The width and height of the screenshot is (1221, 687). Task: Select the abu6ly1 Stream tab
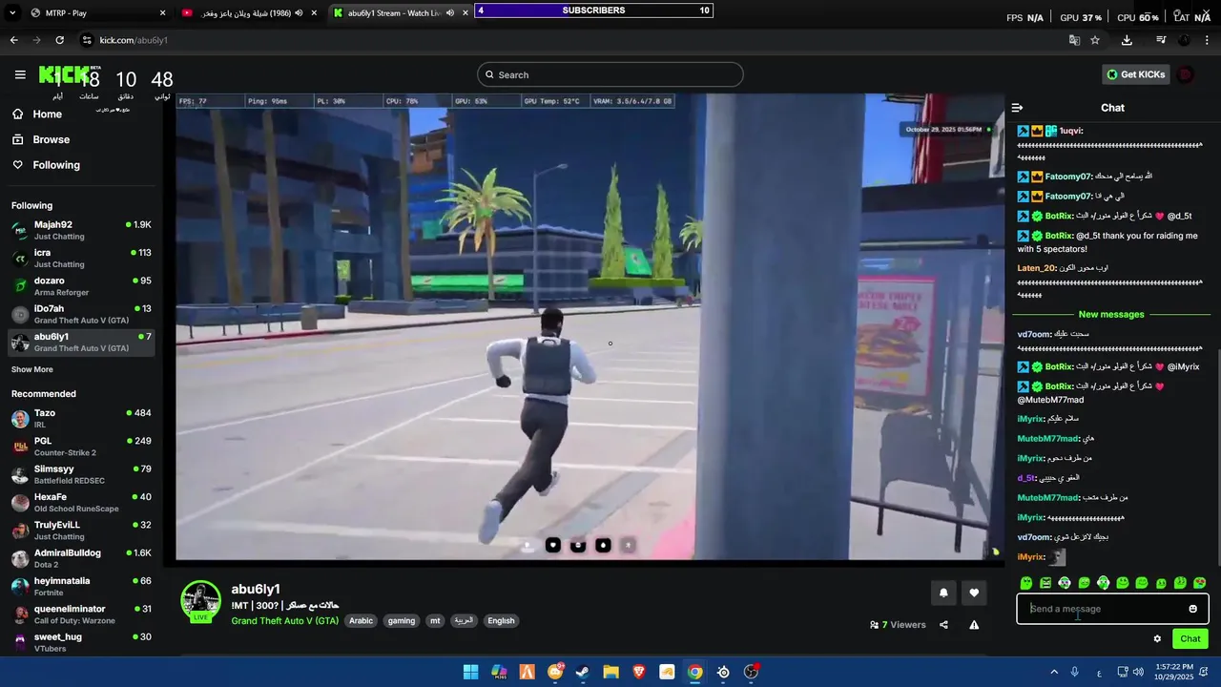[399, 13]
